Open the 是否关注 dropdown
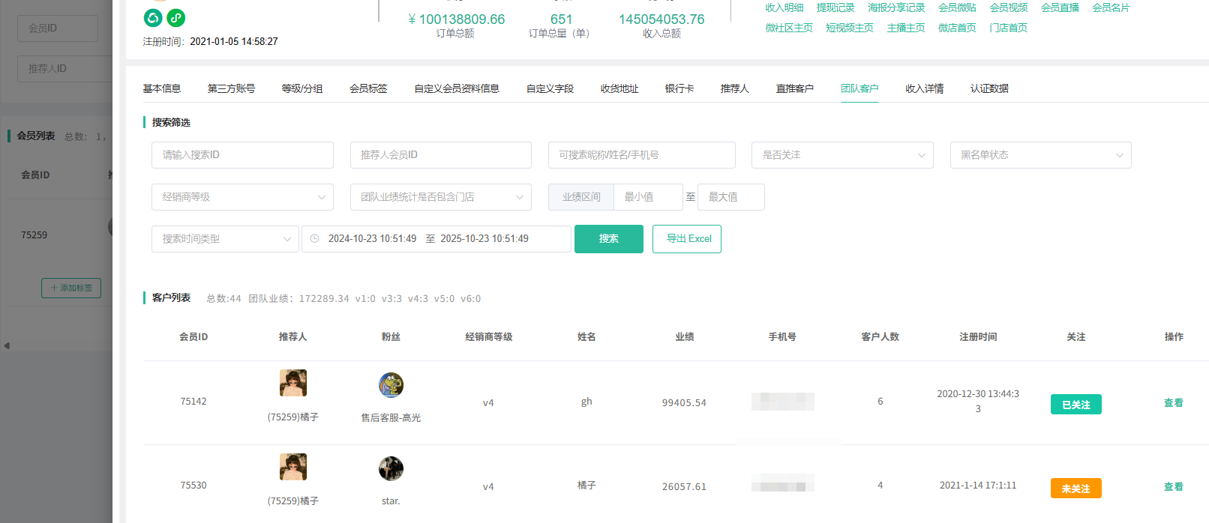Viewport: 1209px width, 523px height. point(842,155)
